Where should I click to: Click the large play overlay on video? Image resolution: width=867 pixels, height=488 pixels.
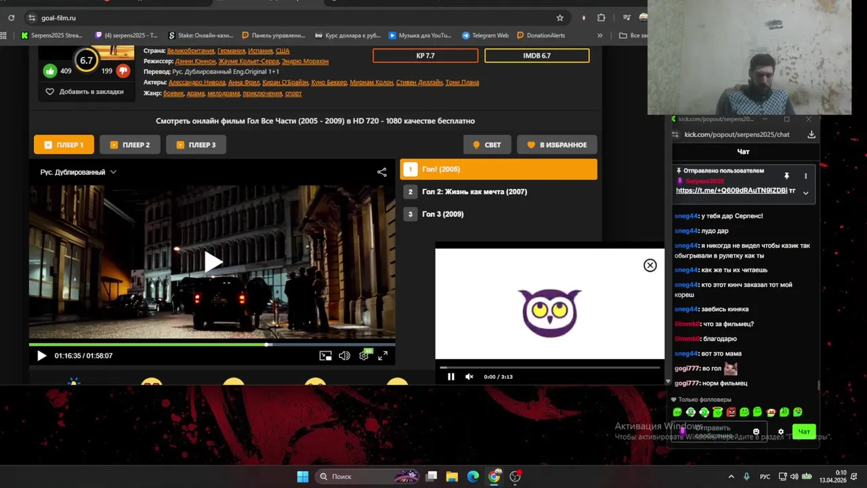[213, 262]
